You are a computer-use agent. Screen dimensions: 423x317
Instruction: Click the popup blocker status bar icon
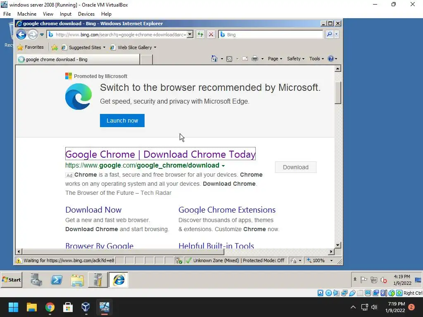click(x=178, y=260)
